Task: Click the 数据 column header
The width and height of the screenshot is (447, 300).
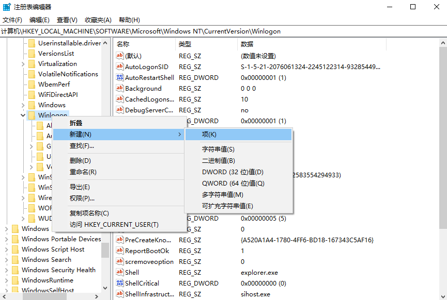Action: (x=246, y=44)
